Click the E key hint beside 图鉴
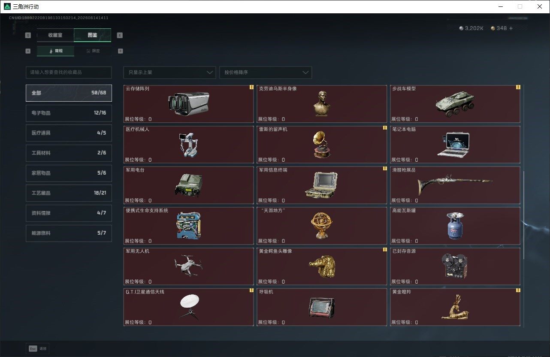The image size is (550, 357). point(120,35)
